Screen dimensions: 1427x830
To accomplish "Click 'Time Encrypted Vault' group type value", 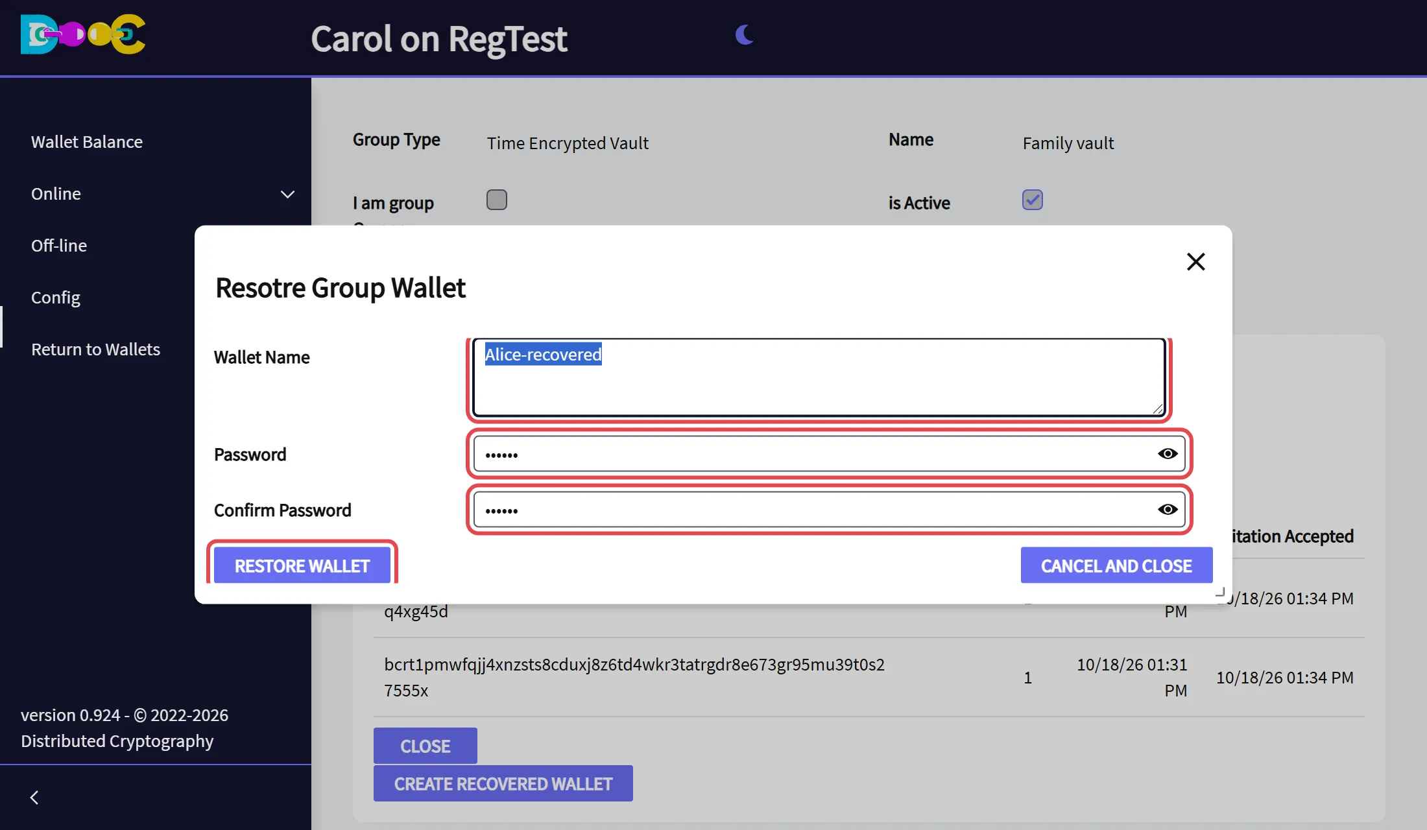I will [568, 143].
